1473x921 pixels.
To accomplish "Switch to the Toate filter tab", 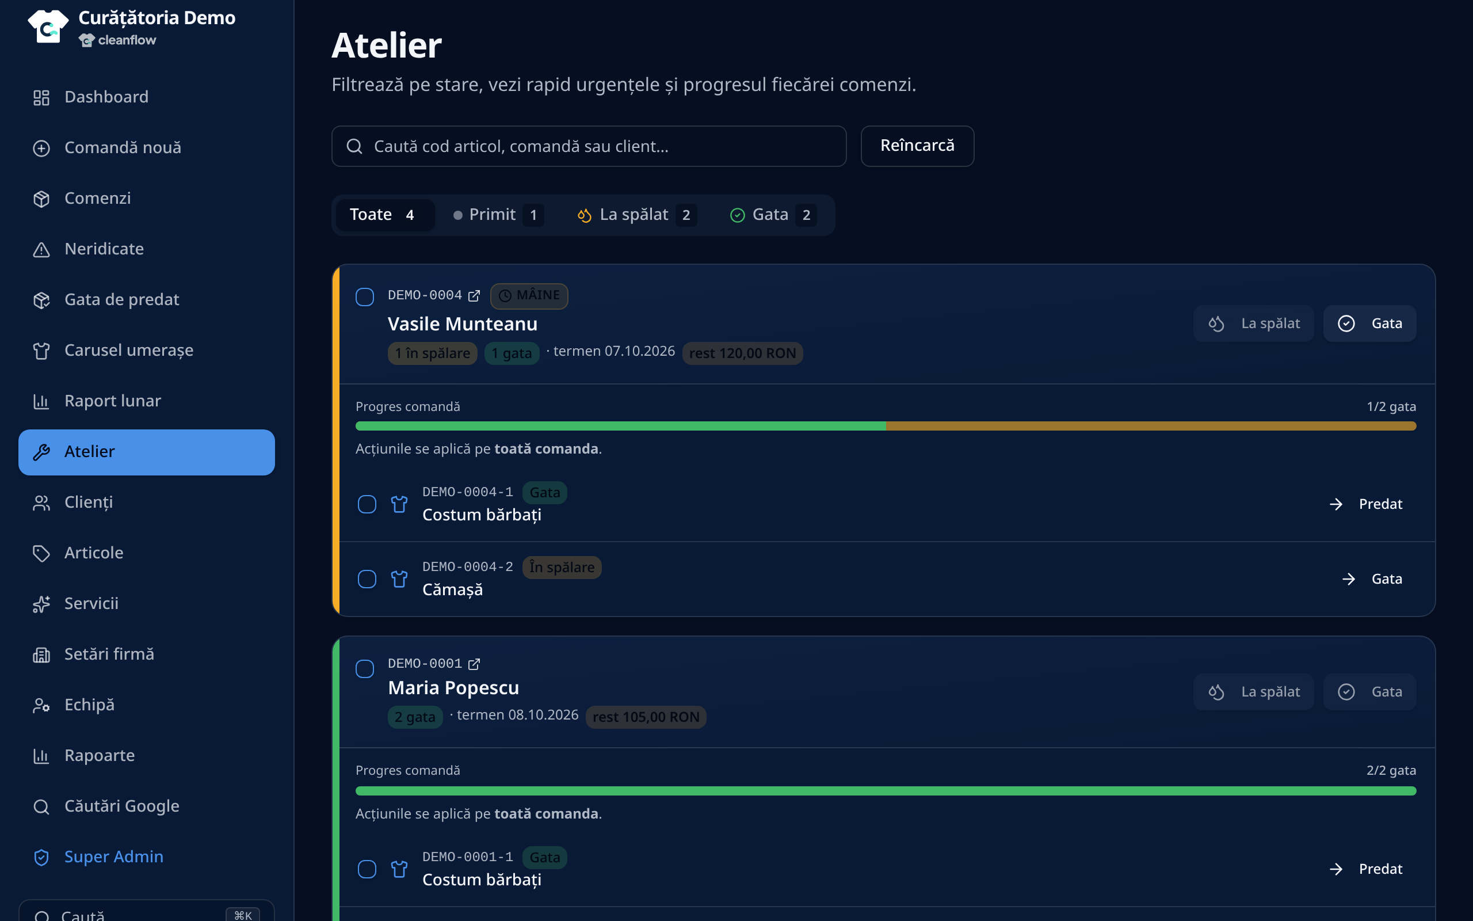I will pyautogui.click(x=385, y=215).
